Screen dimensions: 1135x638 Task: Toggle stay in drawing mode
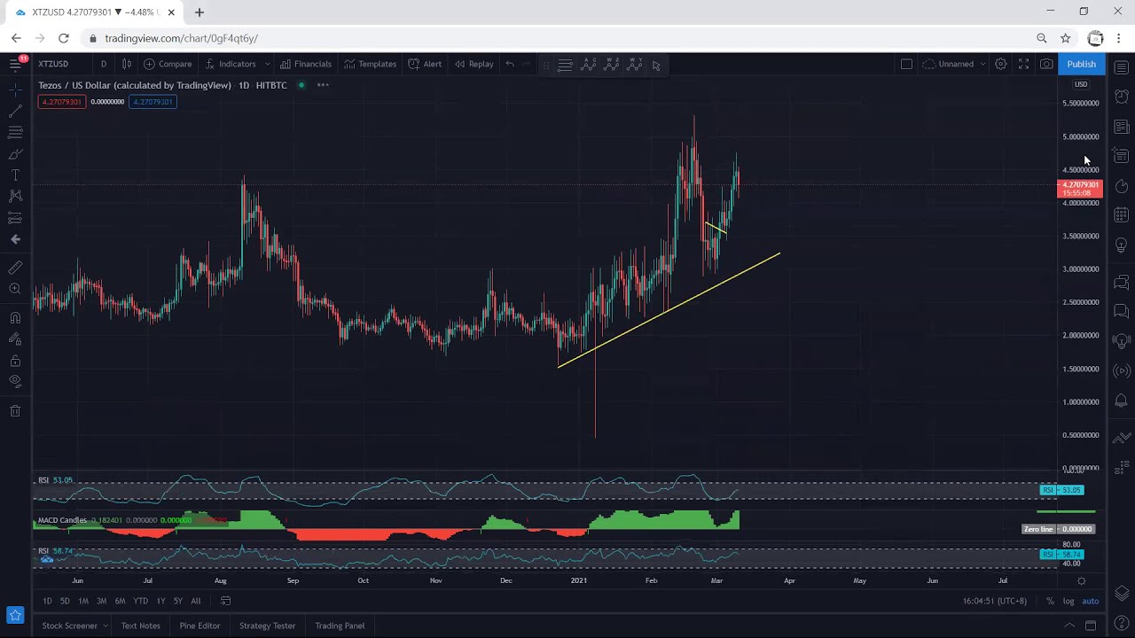pyautogui.click(x=15, y=339)
